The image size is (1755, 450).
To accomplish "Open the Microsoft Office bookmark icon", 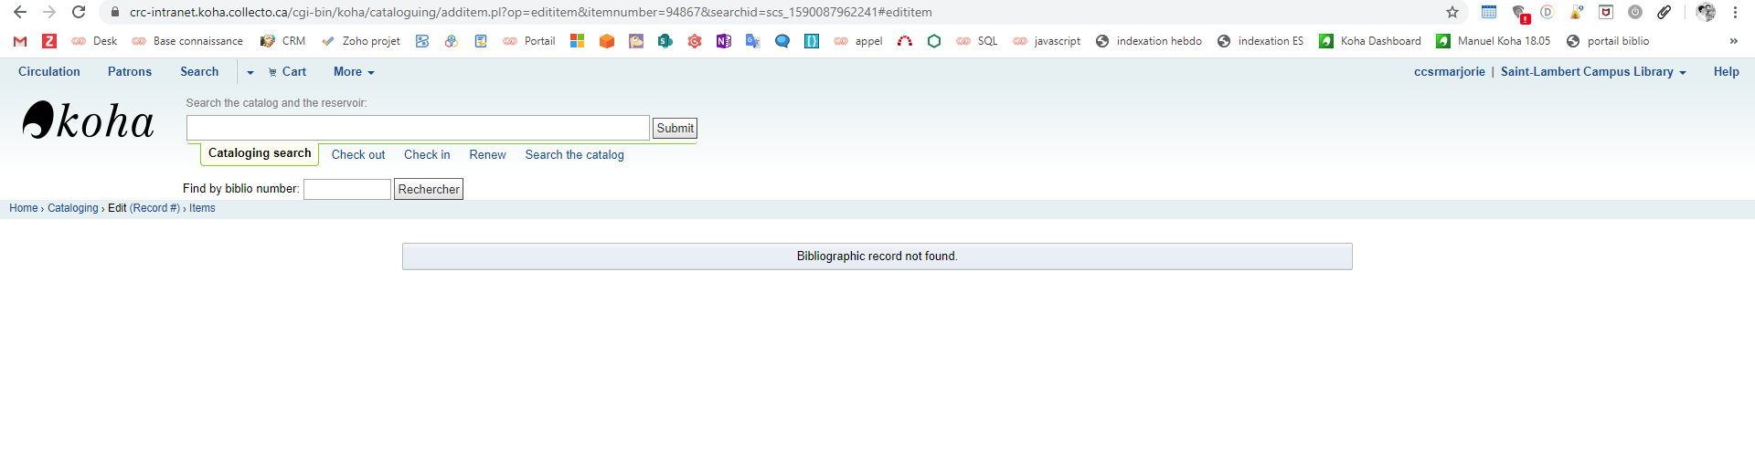I will (577, 41).
